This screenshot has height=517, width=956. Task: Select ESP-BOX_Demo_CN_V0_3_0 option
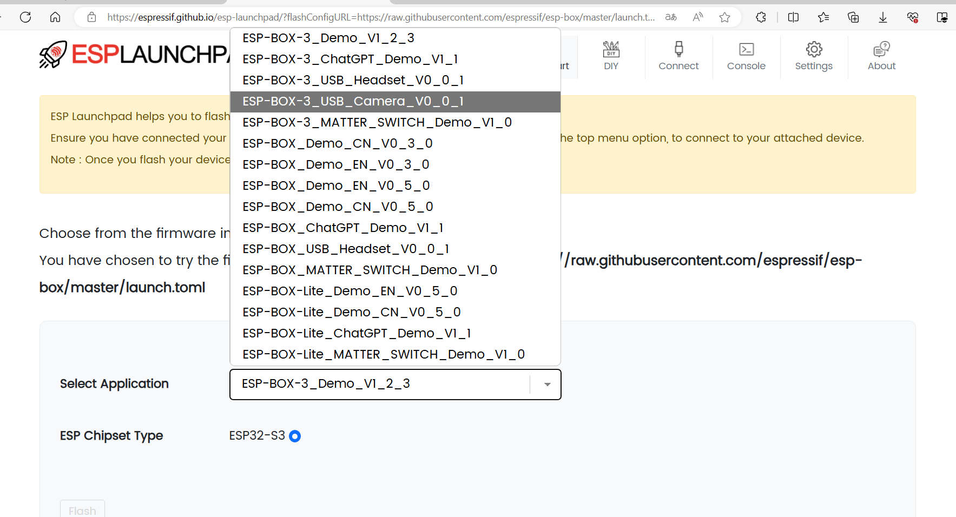coord(395,143)
